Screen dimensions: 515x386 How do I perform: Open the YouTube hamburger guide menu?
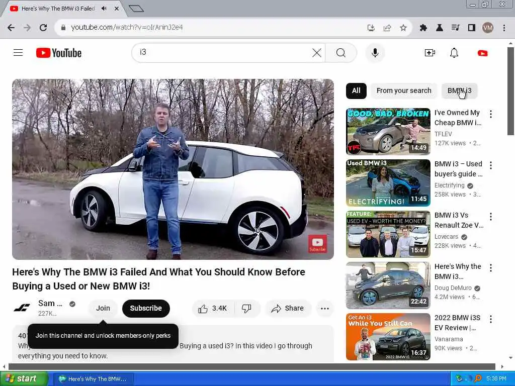click(18, 52)
